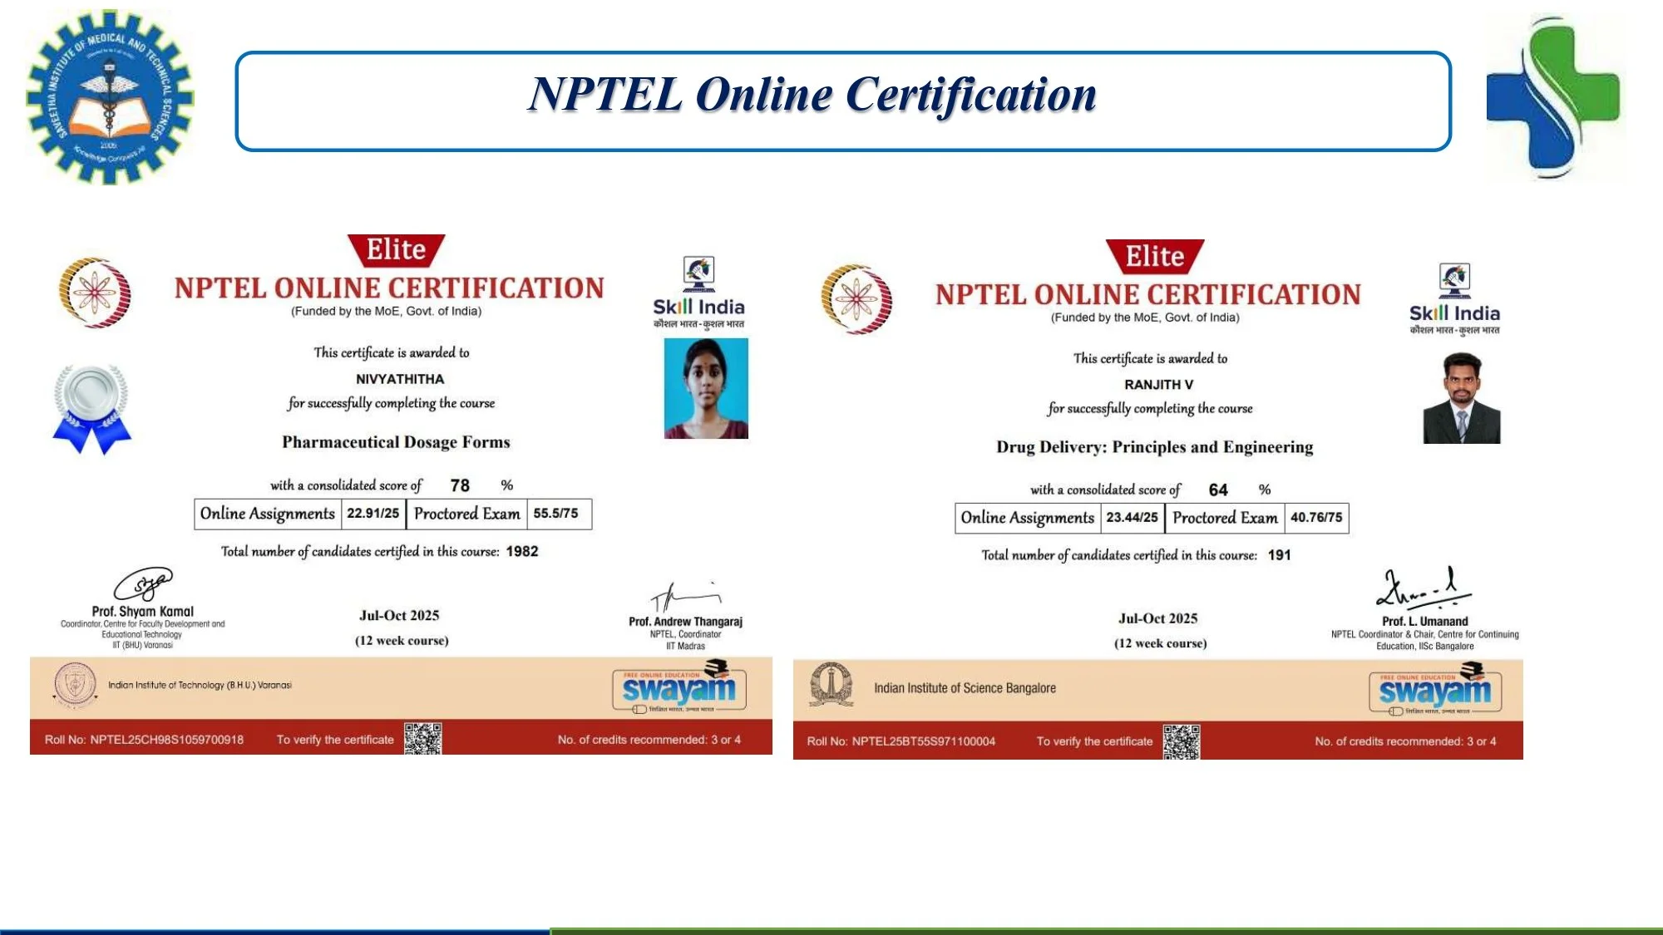Select the Elite badge on right certificate
1663x935 pixels.
[1157, 255]
